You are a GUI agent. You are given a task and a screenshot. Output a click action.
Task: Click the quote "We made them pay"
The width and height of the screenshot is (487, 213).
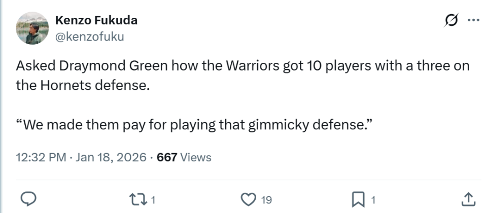[195, 125]
